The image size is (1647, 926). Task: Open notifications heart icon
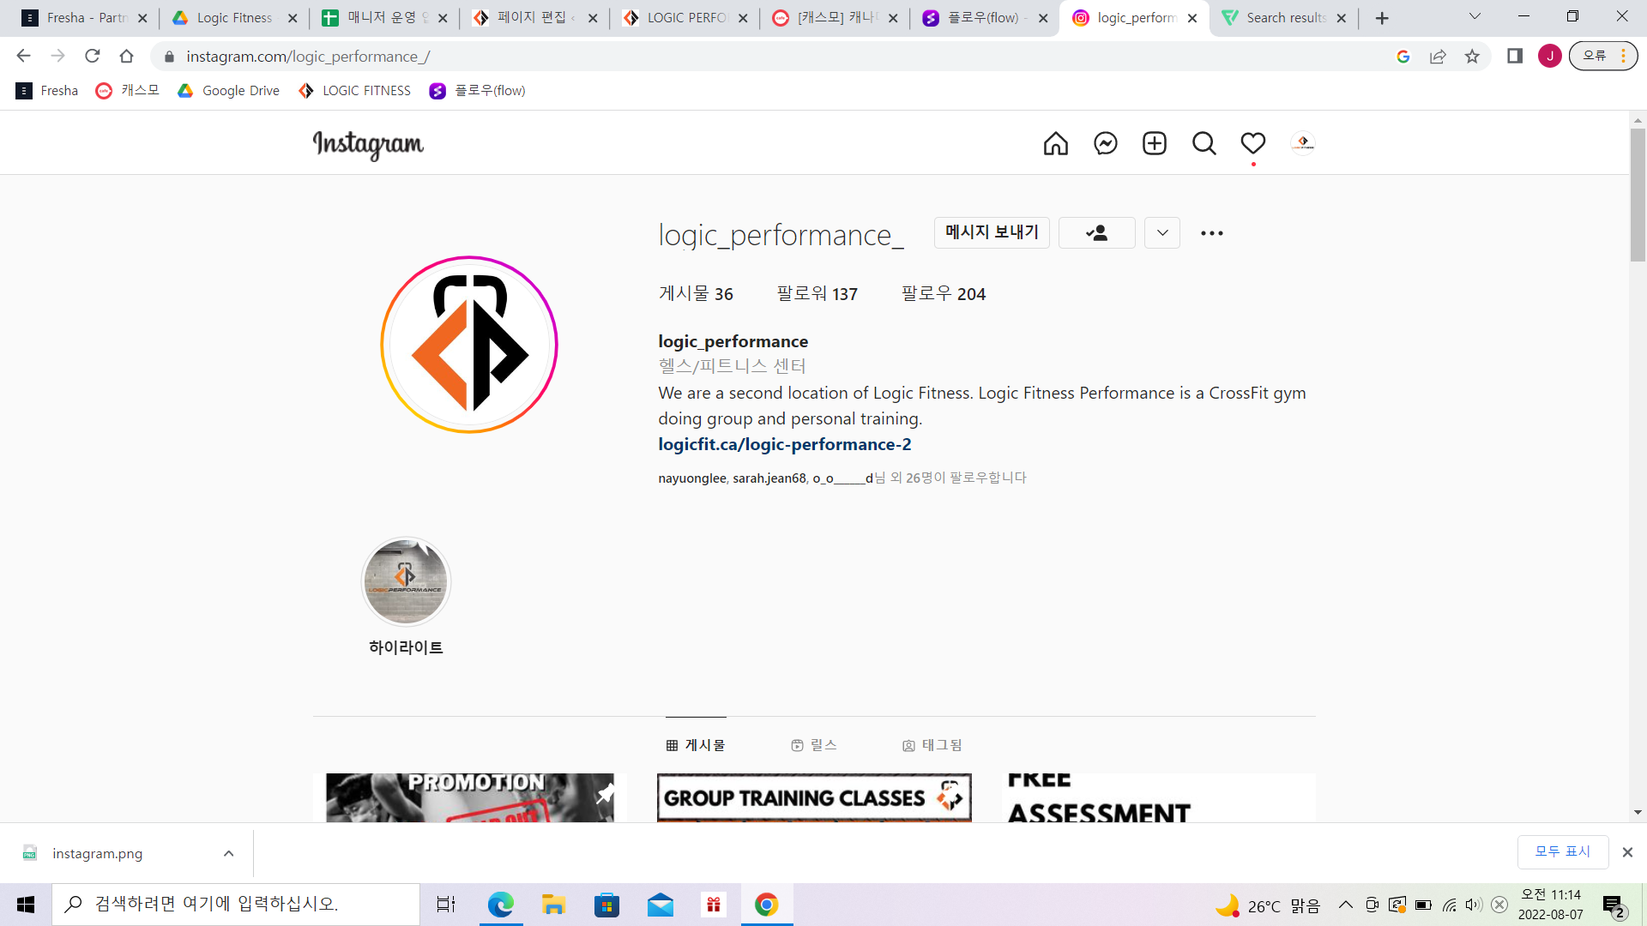coord(1253,143)
